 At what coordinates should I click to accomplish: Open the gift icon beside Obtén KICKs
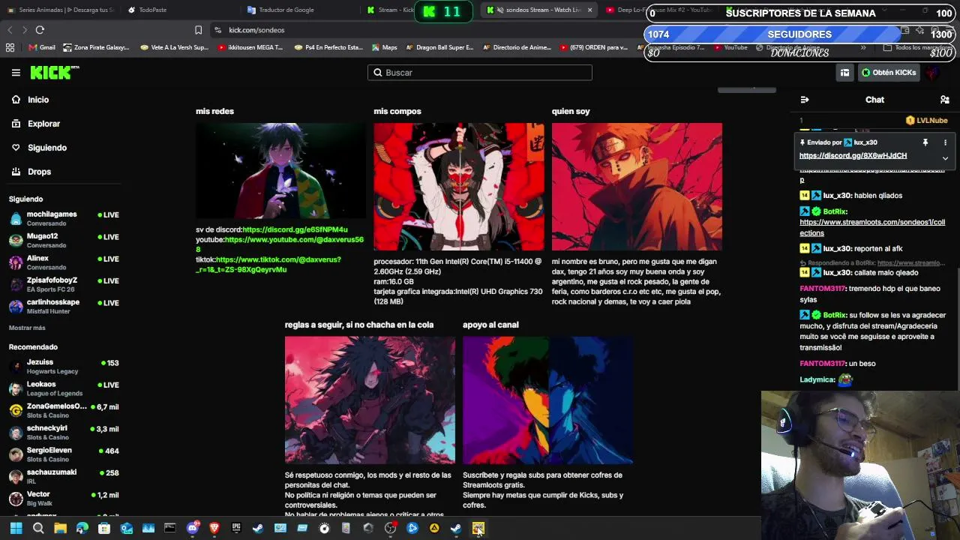pyautogui.click(x=844, y=73)
